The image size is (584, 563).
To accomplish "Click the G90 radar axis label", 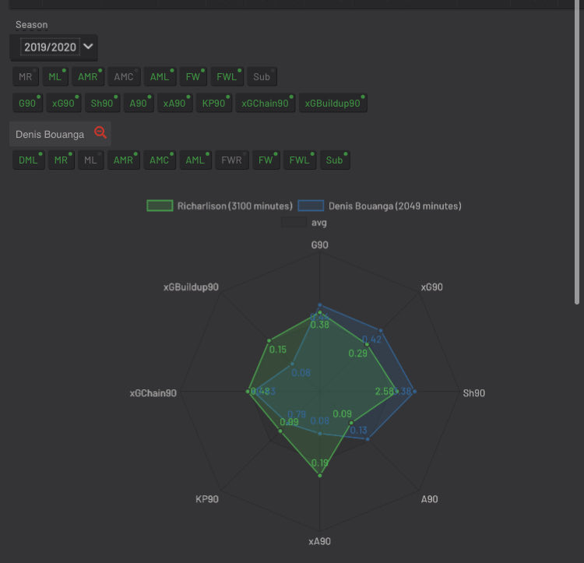I will [319, 245].
